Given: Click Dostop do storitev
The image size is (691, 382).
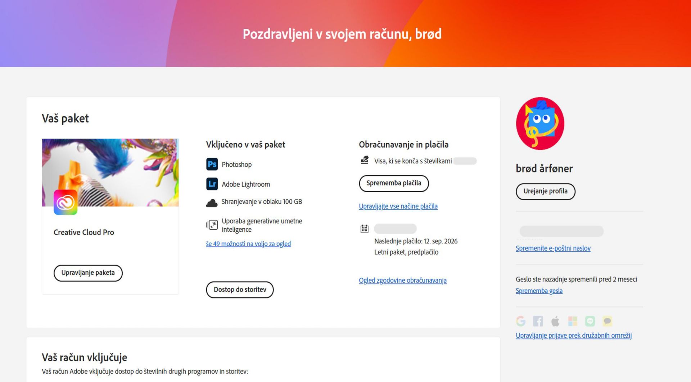Looking at the screenshot, I should (x=240, y=289).
